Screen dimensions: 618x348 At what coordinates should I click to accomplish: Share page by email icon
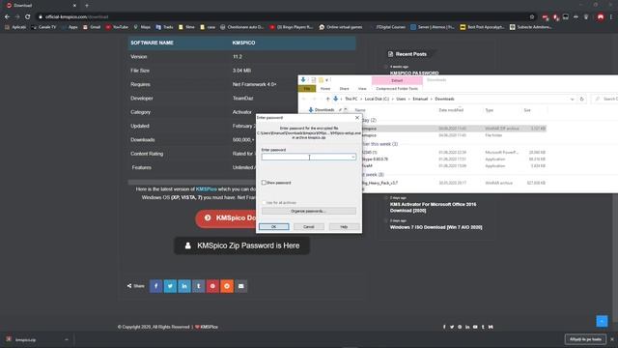240,286
